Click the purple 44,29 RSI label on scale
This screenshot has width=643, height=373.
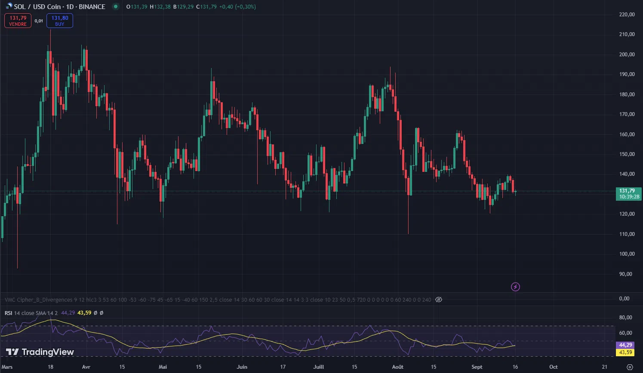pos(626,345)
